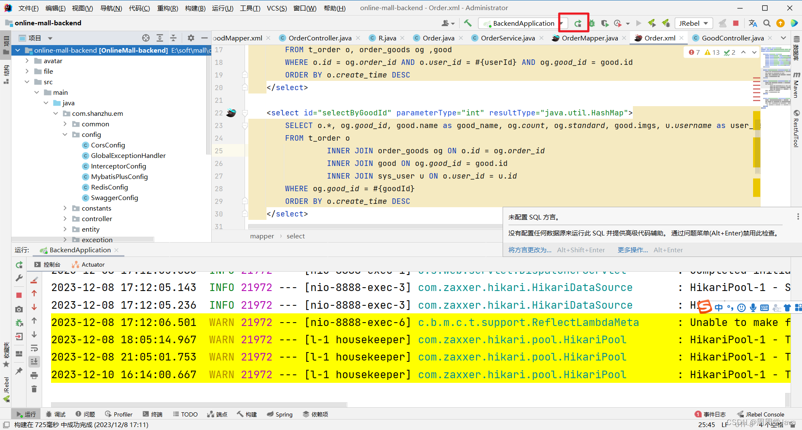Image resolution: width=802 pixels, height=430 pixels.
Task: Toggle the Sogou IME soft keyboard icon
Action: click(x=764, y=308)
